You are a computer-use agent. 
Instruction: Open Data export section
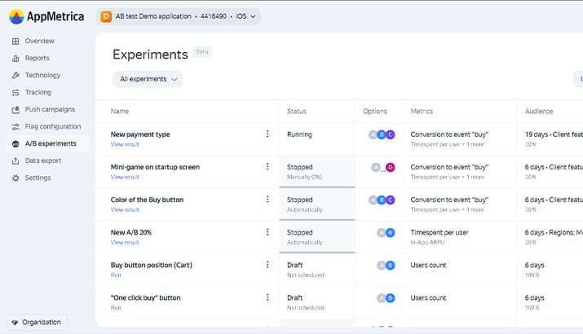42,160
